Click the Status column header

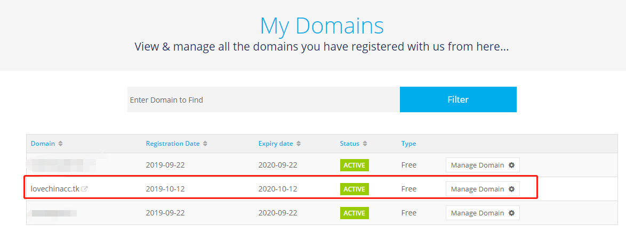point(349,144)
